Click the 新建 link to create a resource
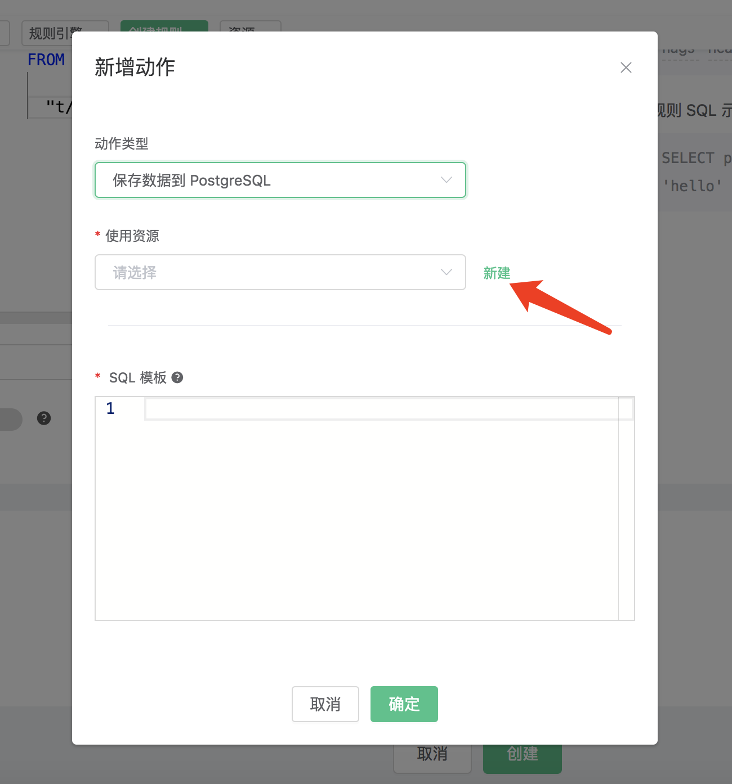 click(x=496, y=274)
